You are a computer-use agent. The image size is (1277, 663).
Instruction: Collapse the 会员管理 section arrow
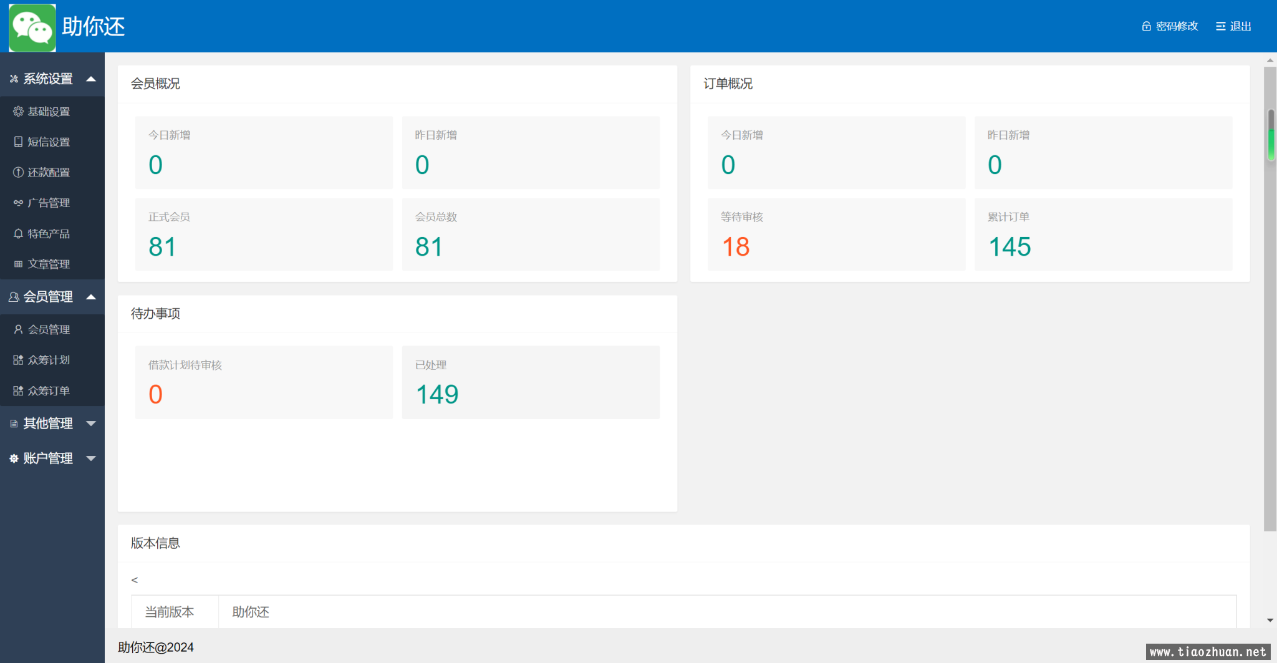pyautogui.click(x=91, y=297)
